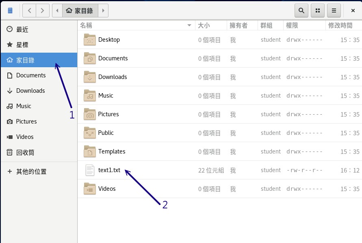Switch to grid view icon
This screenshot has height=243, width=362.
318,11
